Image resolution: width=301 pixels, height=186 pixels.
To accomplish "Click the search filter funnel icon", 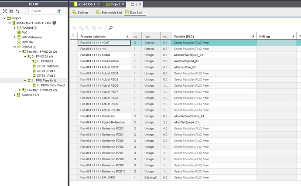I will pyautogui.click(x=59, y=11).
